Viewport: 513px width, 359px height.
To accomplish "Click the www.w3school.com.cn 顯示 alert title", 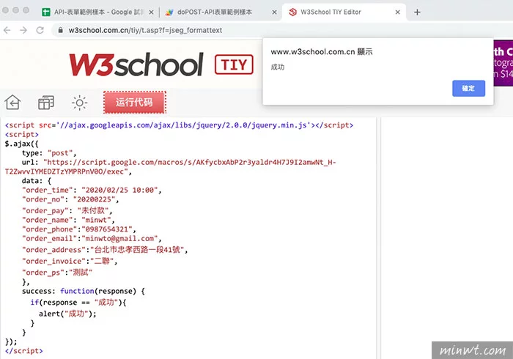I will (x=322, y=52).
